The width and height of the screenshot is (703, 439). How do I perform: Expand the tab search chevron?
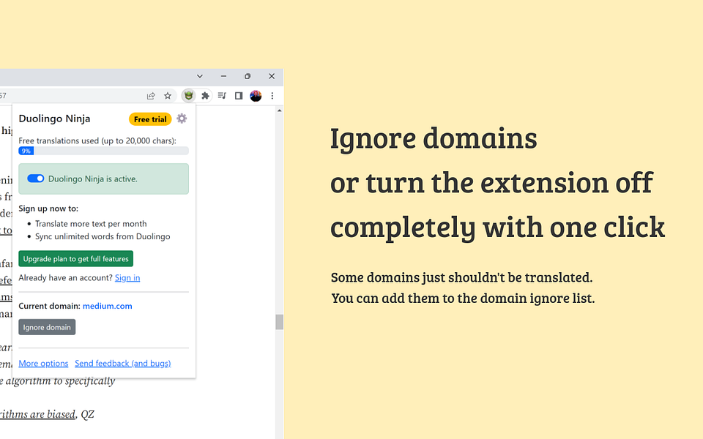click(x=200, y=76)
